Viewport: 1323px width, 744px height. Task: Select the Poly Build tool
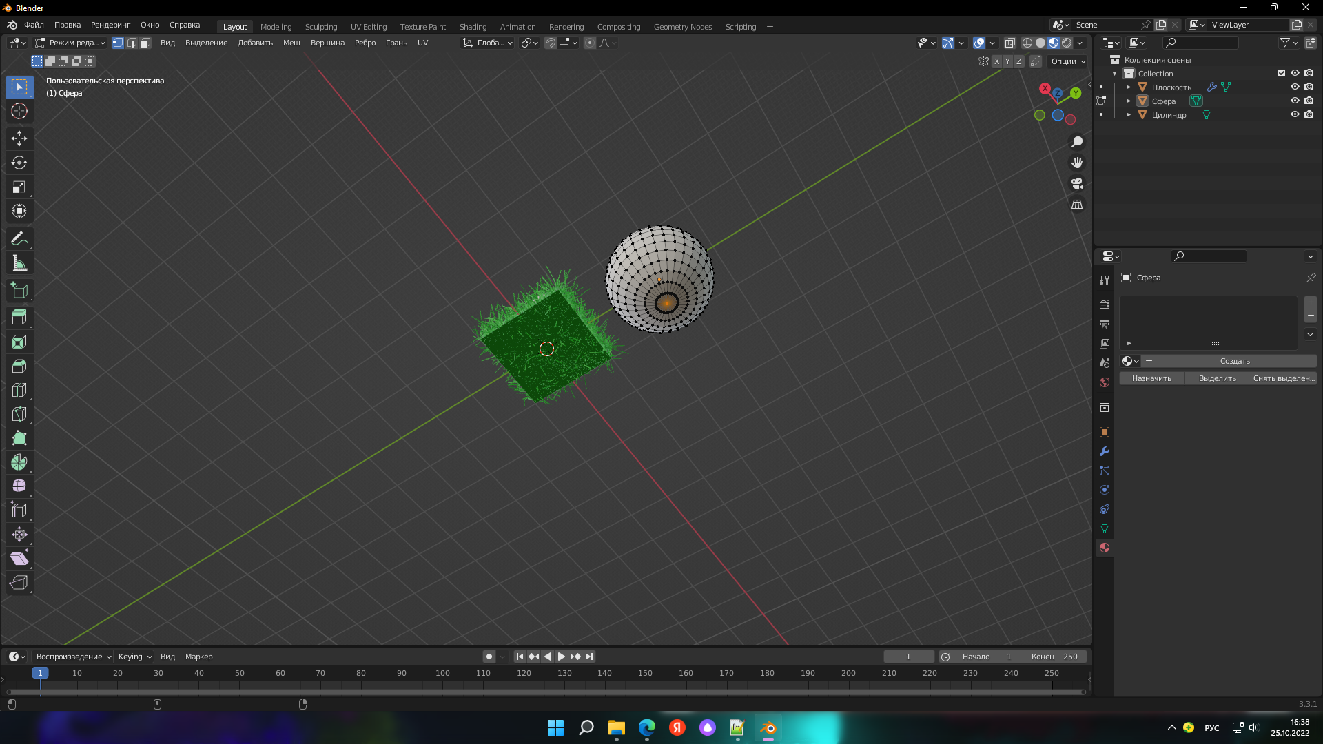click(x=19, y=438)
